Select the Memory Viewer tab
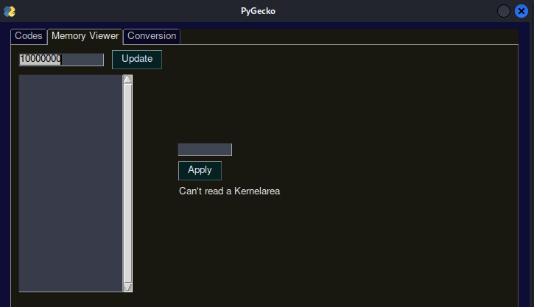 click(x=85, y=36)
